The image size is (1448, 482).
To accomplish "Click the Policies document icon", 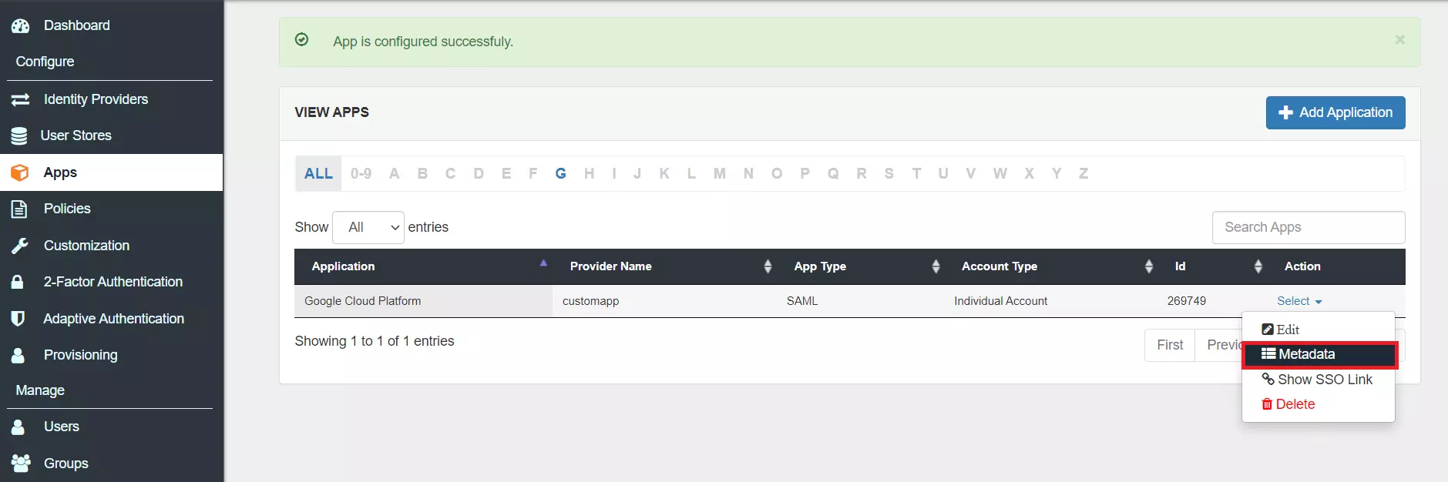I will [x=19, y=209].
